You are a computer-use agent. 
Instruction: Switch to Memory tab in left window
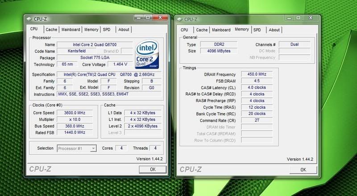coord(91,29)
